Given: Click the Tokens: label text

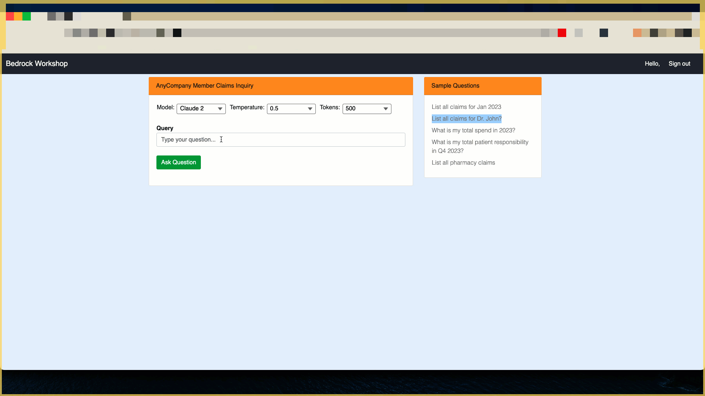Looking at the screenshot, I should click(329, 107).
